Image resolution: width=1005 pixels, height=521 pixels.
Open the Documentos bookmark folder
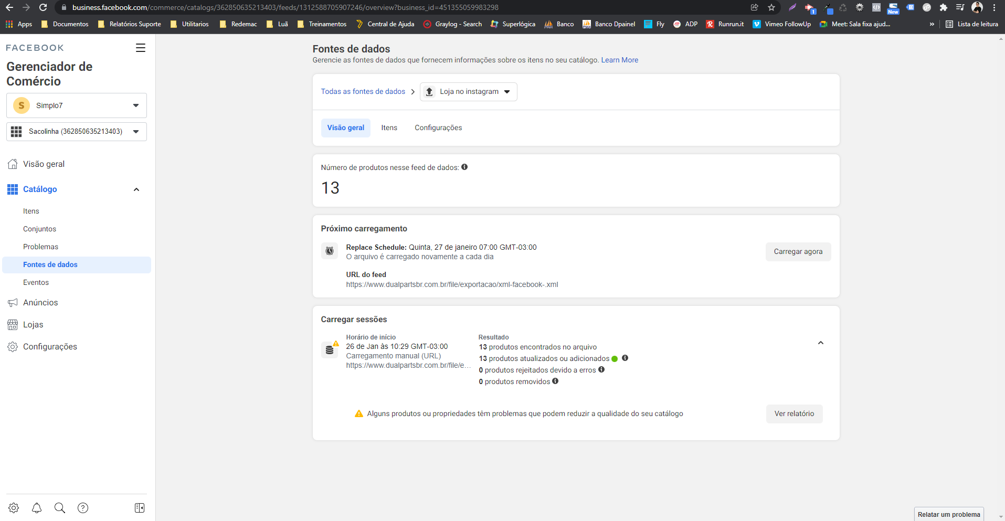65,24
